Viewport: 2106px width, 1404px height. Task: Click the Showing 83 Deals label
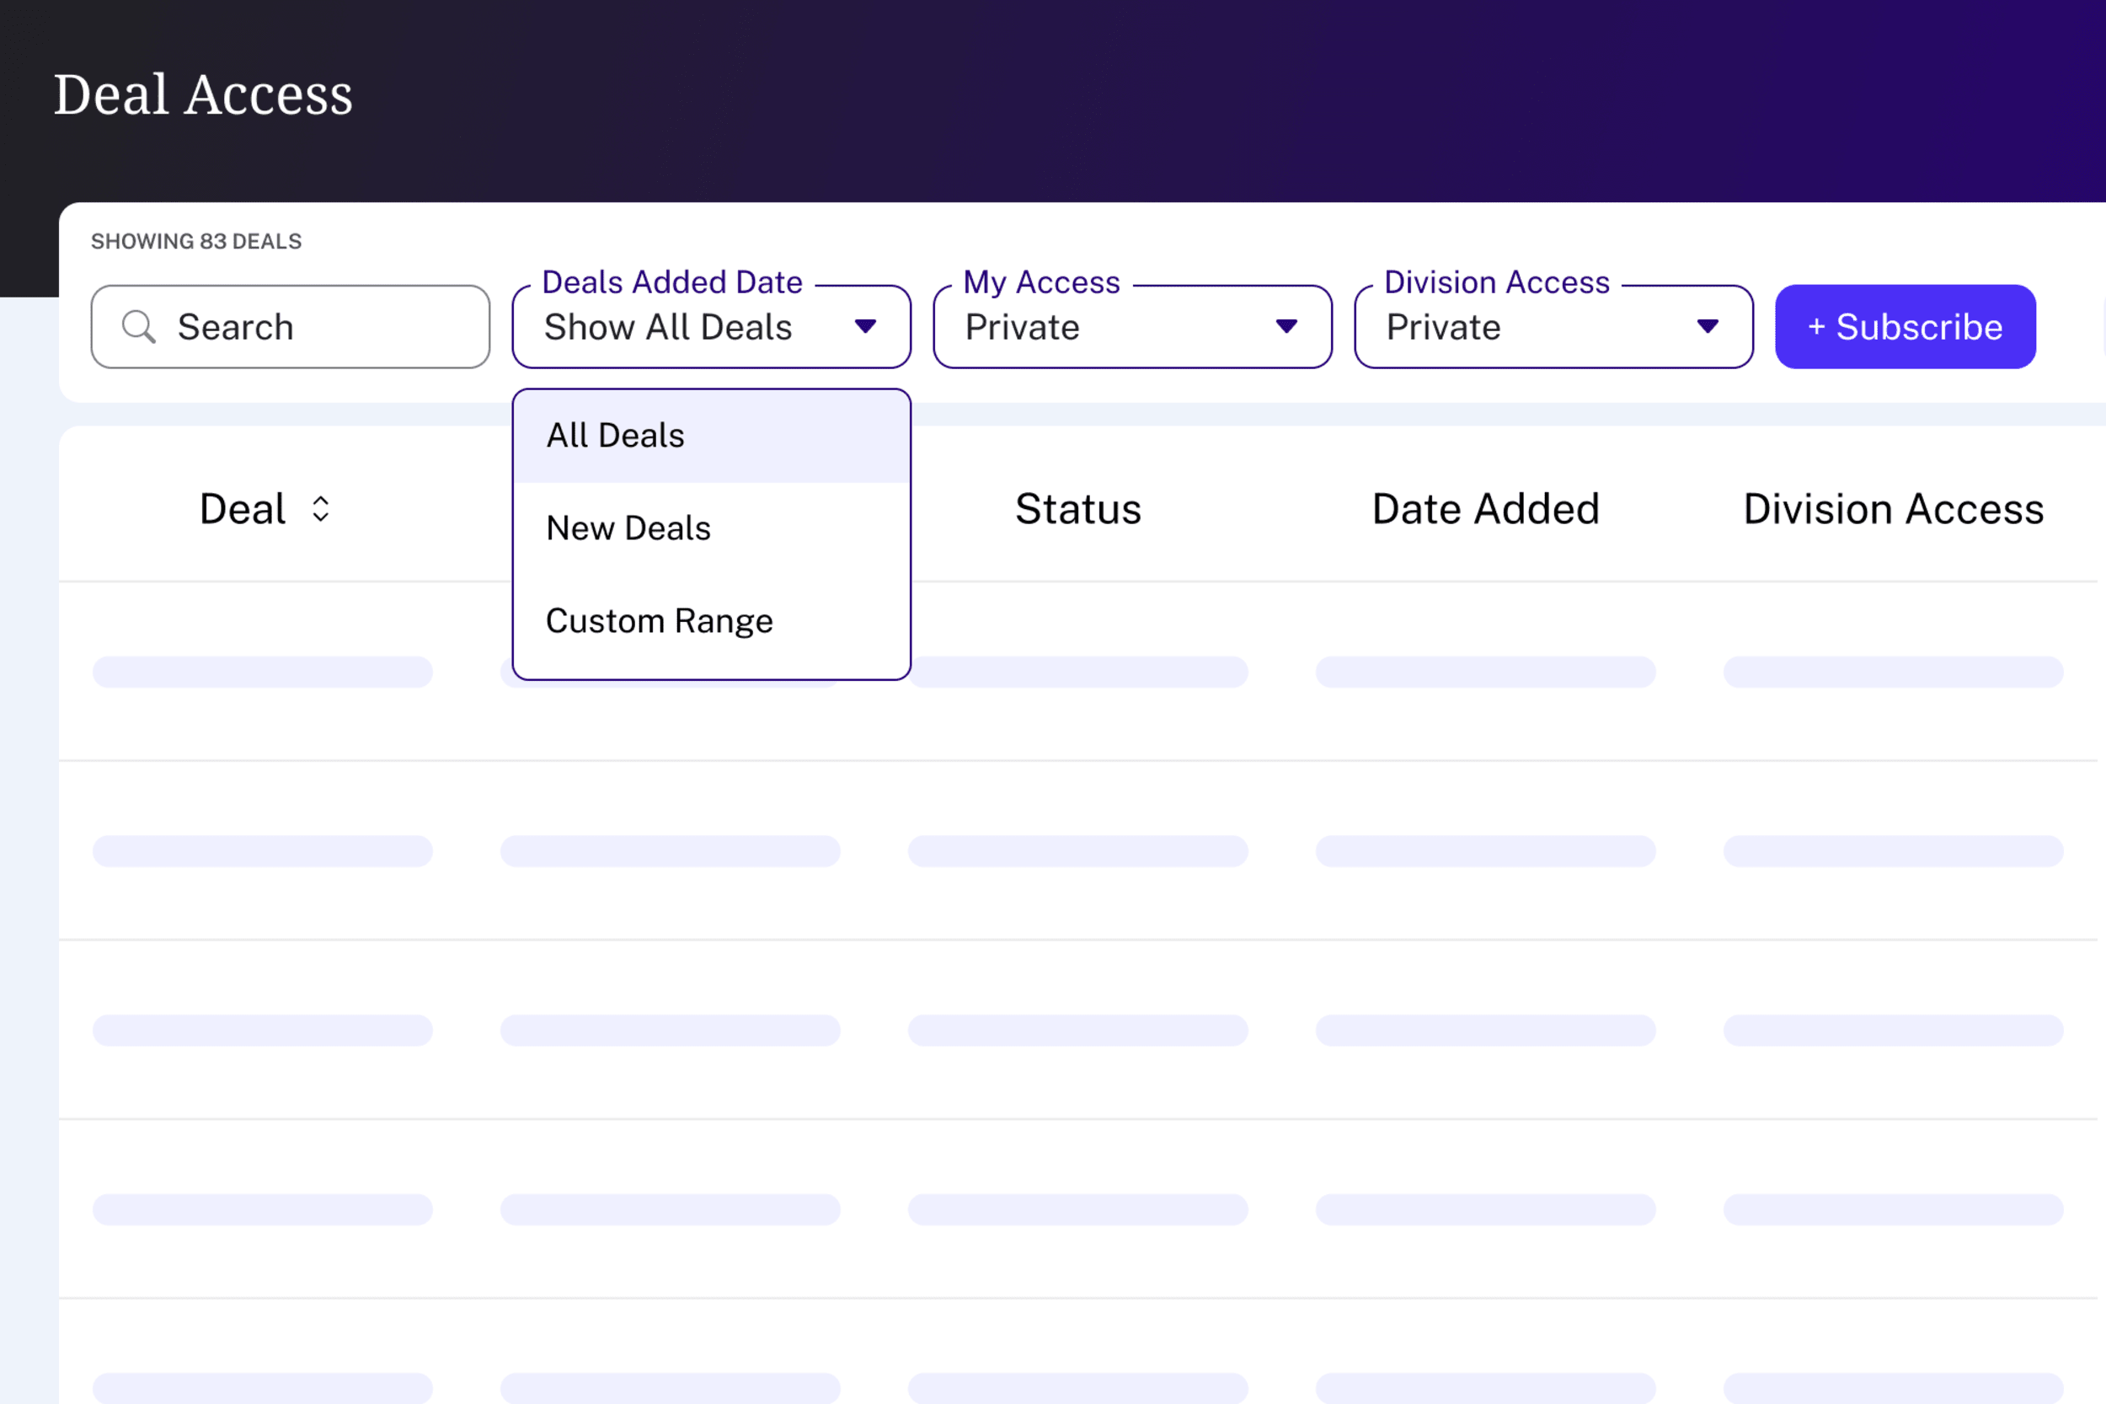coord(196,242)
